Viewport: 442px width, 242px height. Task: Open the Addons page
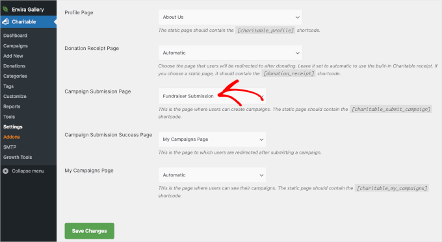point(12,137)
